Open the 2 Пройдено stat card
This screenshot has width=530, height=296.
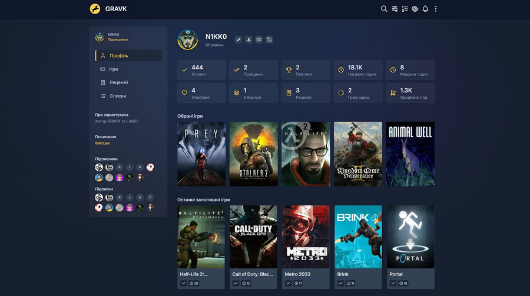point(253,70)
